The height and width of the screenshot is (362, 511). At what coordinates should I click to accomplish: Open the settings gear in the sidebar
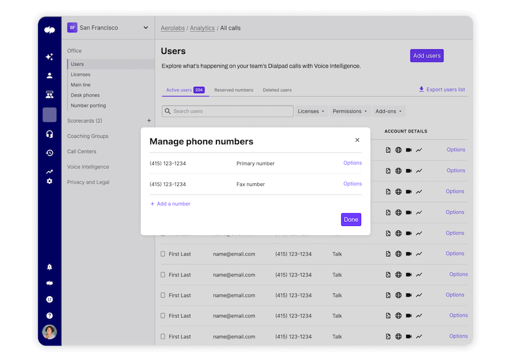[x=49, y=181]
